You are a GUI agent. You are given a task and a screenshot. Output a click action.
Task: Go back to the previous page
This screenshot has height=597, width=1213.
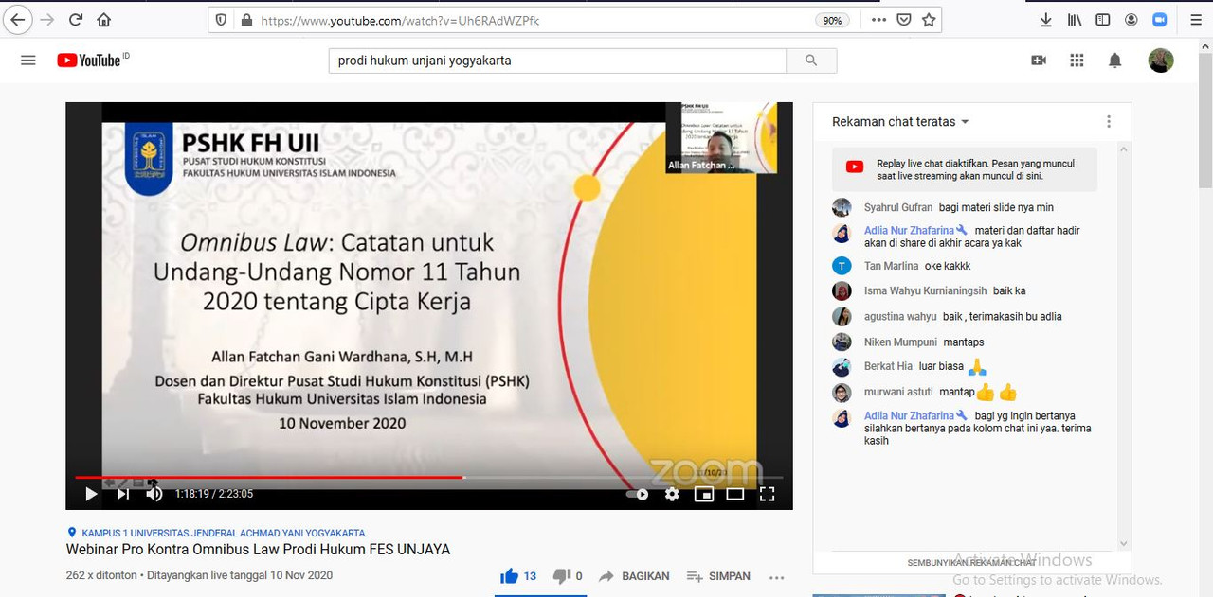click(x=16, y=19)
